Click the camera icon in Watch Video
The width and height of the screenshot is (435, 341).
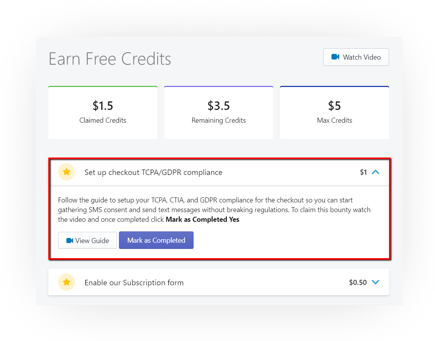click(x=335, y=57)
